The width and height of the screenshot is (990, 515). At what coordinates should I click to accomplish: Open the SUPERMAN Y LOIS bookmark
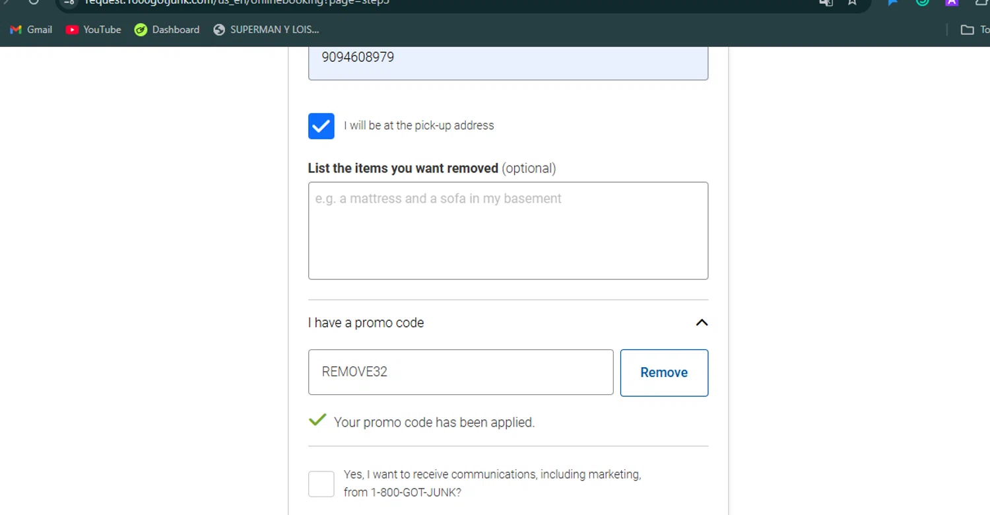(266, 29)
